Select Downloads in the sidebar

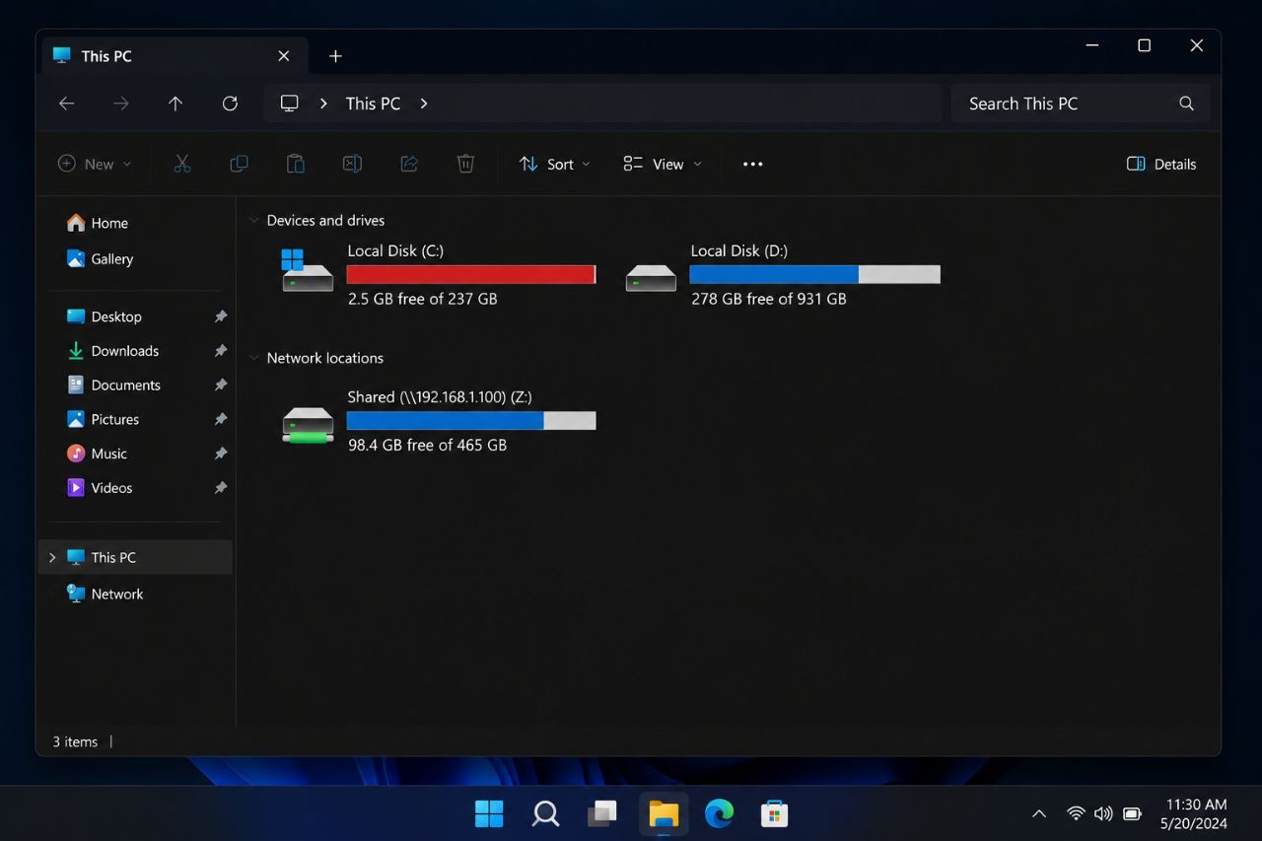(x=124, y=351)
